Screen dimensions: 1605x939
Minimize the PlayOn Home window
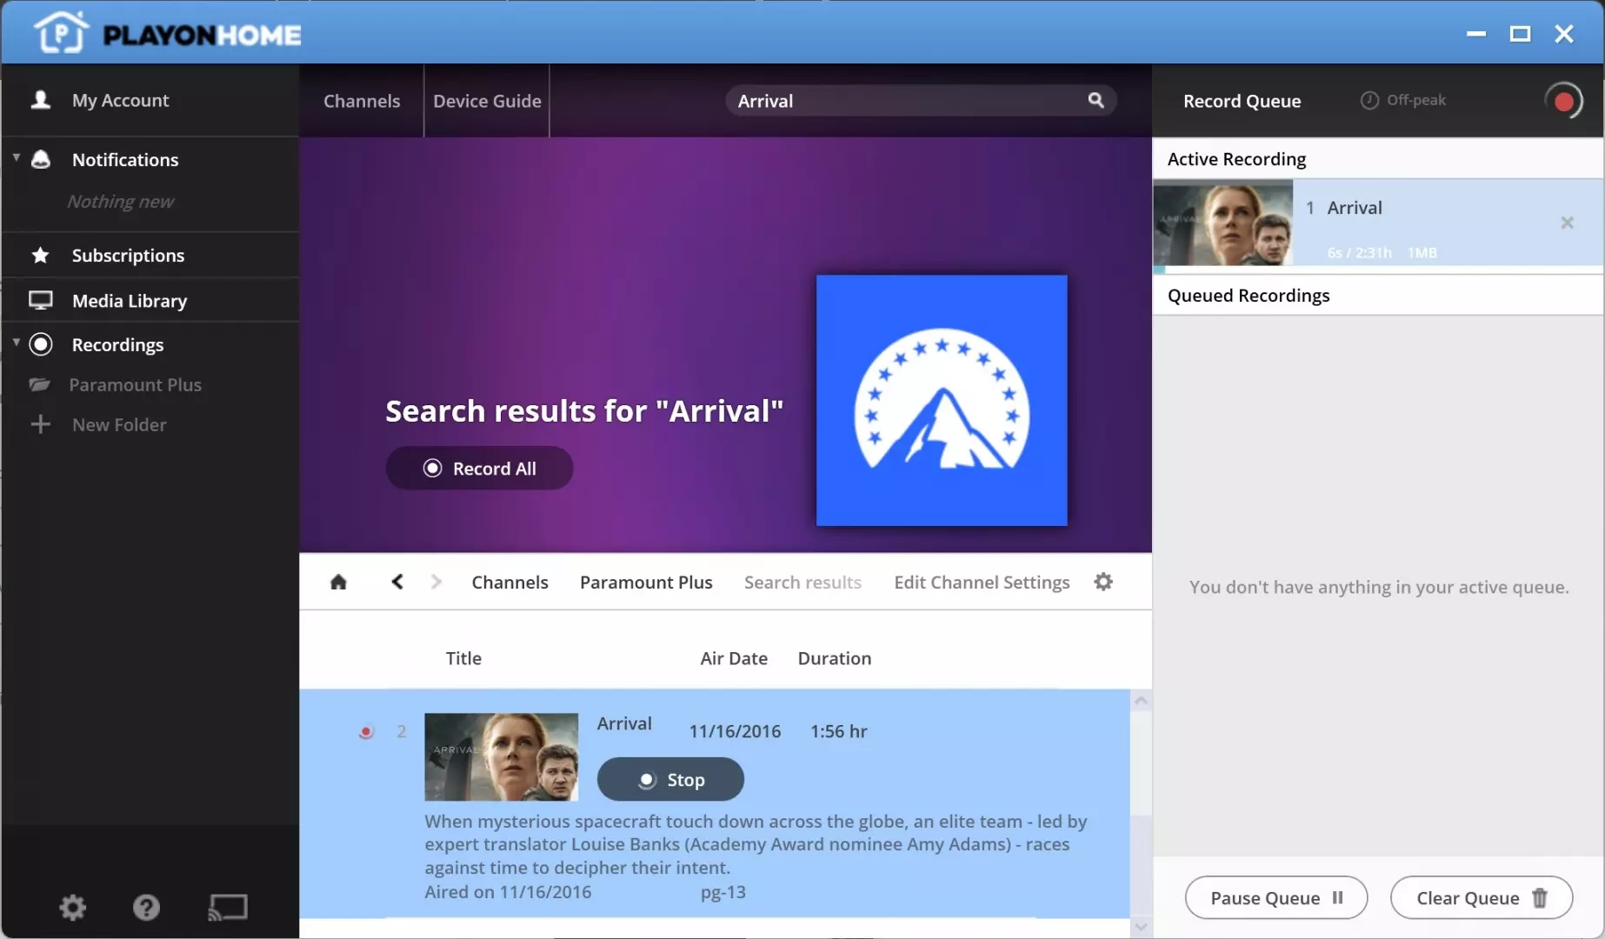[1475, 34]
